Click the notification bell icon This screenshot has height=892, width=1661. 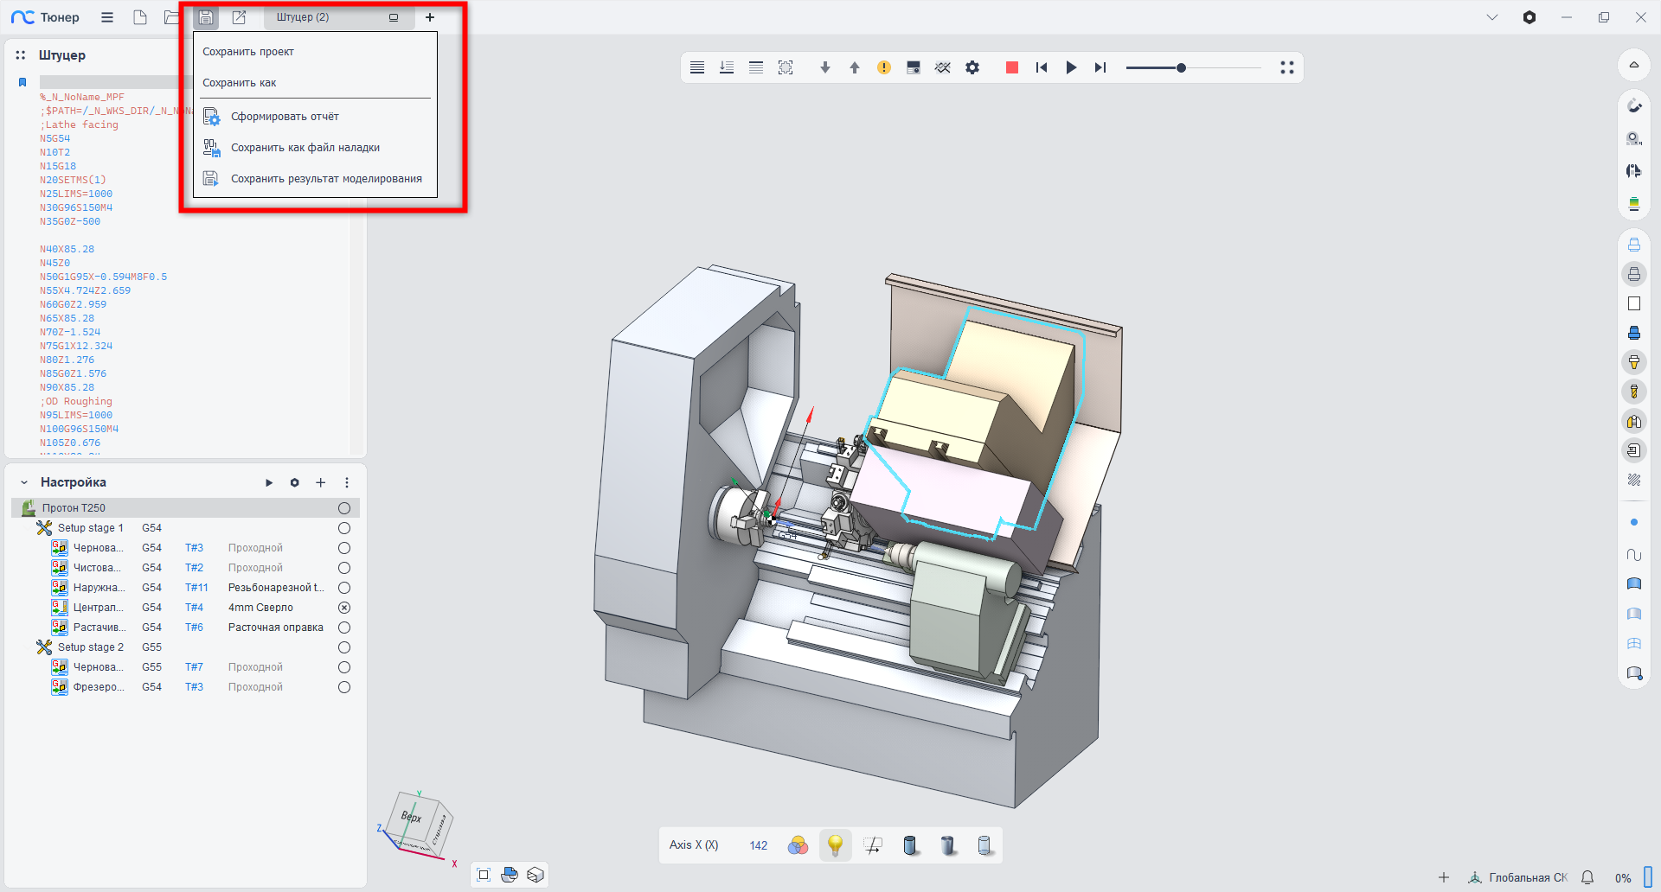pyautogui.click(x=1587, y=877)
